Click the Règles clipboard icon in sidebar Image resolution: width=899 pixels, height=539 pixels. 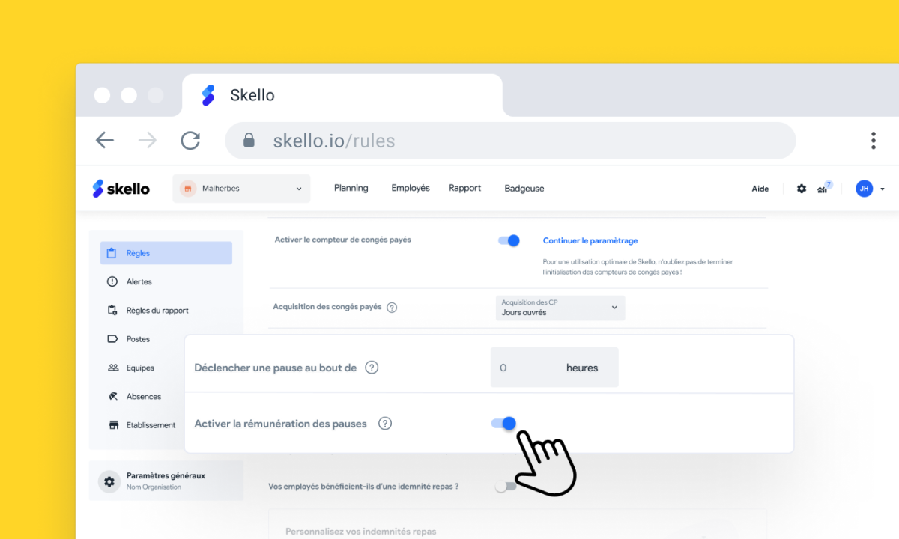[x=112, y=253]
